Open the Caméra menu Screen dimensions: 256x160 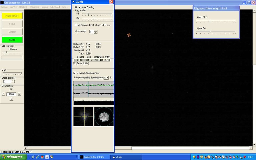click(x=13, y=7)
